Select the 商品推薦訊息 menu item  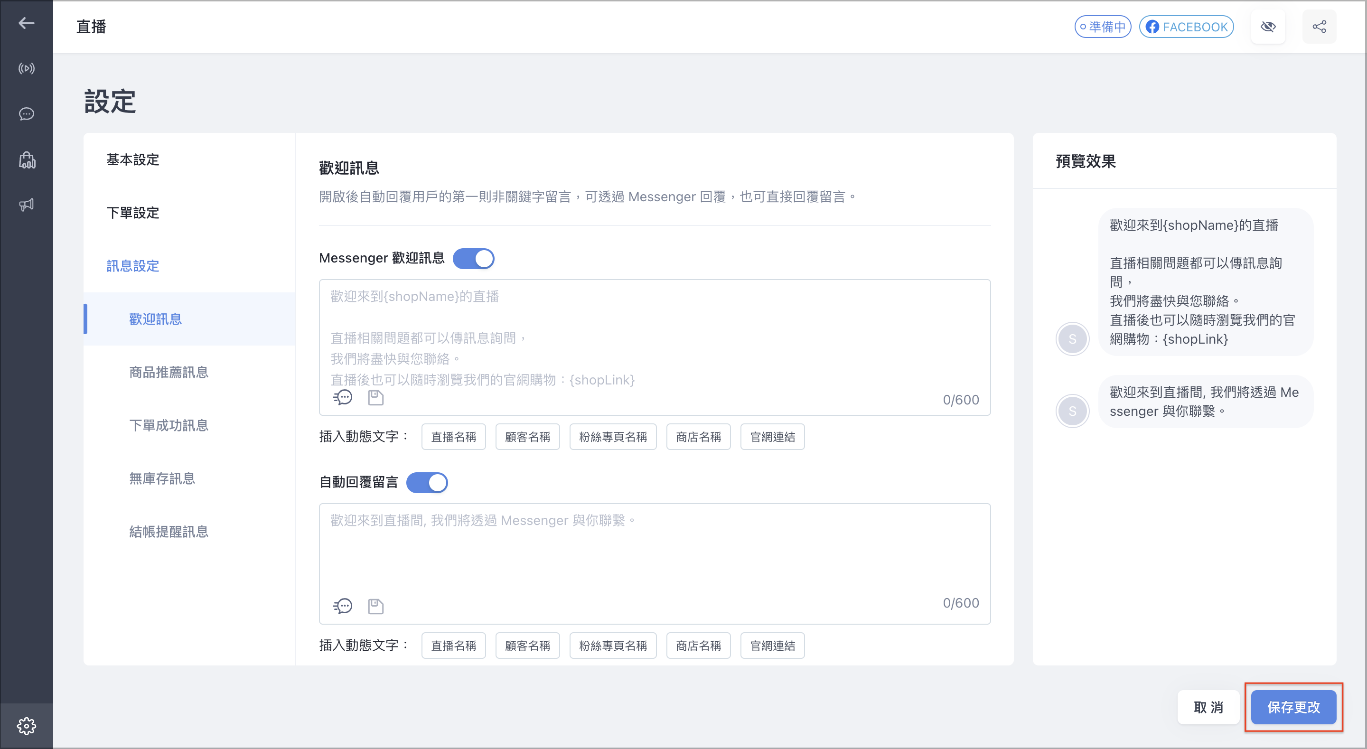pos(168,372)
